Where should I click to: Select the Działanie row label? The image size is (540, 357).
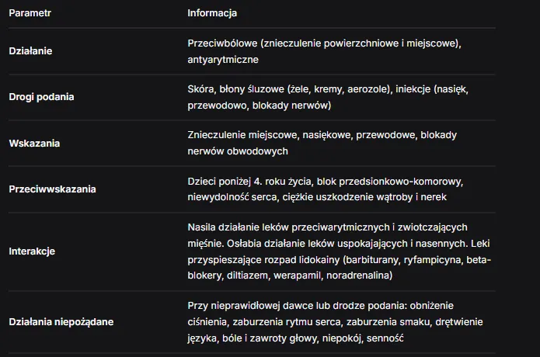(30, 51)
